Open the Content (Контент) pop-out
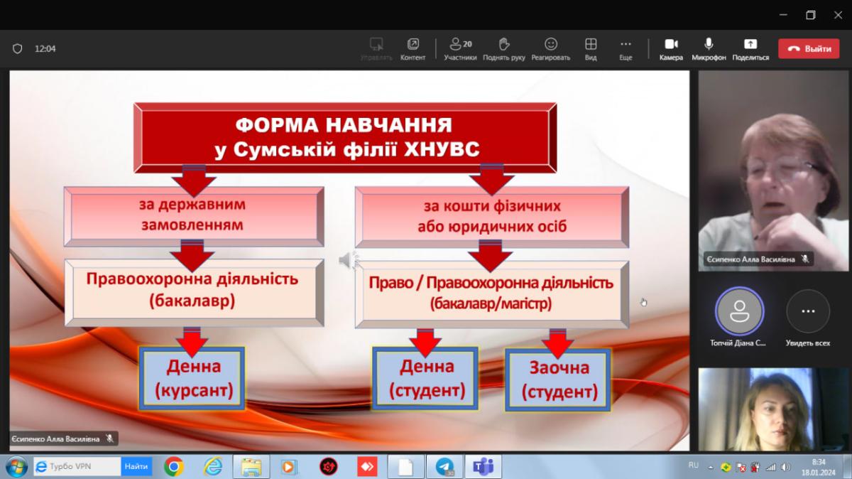 pyautogui.click(x=413, y=49)
